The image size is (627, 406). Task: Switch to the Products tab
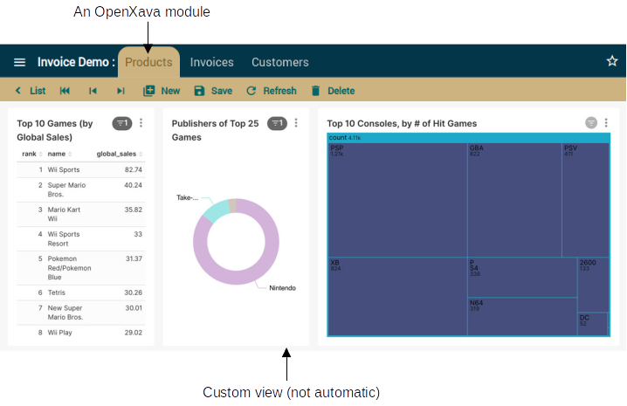coord(148,62)
